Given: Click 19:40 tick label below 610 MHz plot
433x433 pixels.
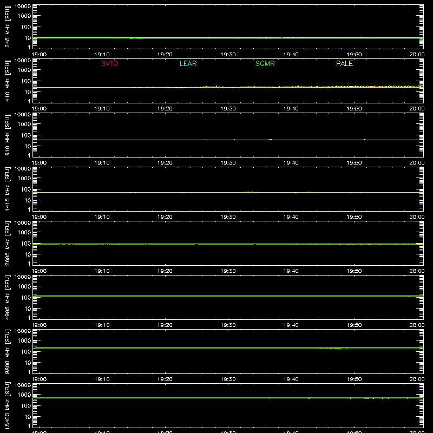Looking at the screenshot, I should (x=291, y=163).
